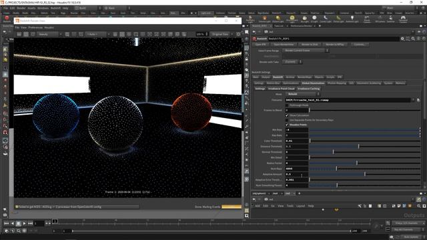
Task: Click the zoom icon in network editor toolbar
Action: pos(419,206)
